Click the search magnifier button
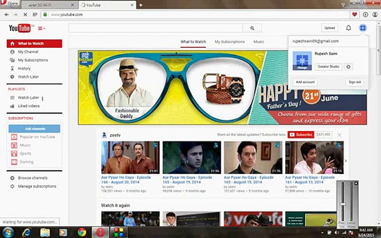The width and height of the screenshot is (381, 238). (x=252, y=28)
